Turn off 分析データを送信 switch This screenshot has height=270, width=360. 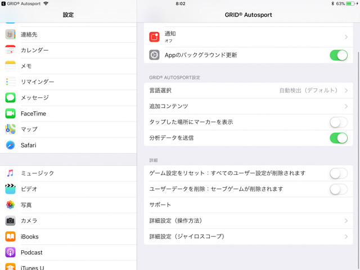pos(339,138)
